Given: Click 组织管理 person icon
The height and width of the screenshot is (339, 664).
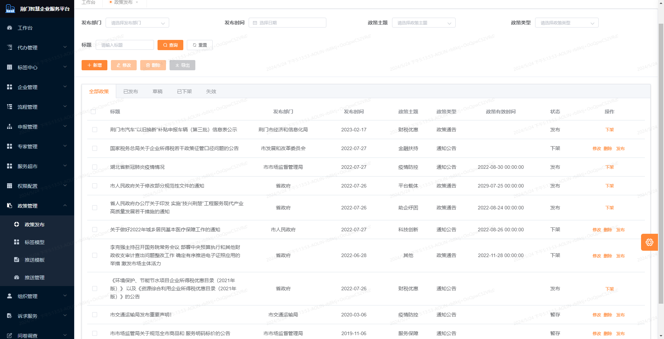Looking at the screenshot, I should (x=10, y=296).
